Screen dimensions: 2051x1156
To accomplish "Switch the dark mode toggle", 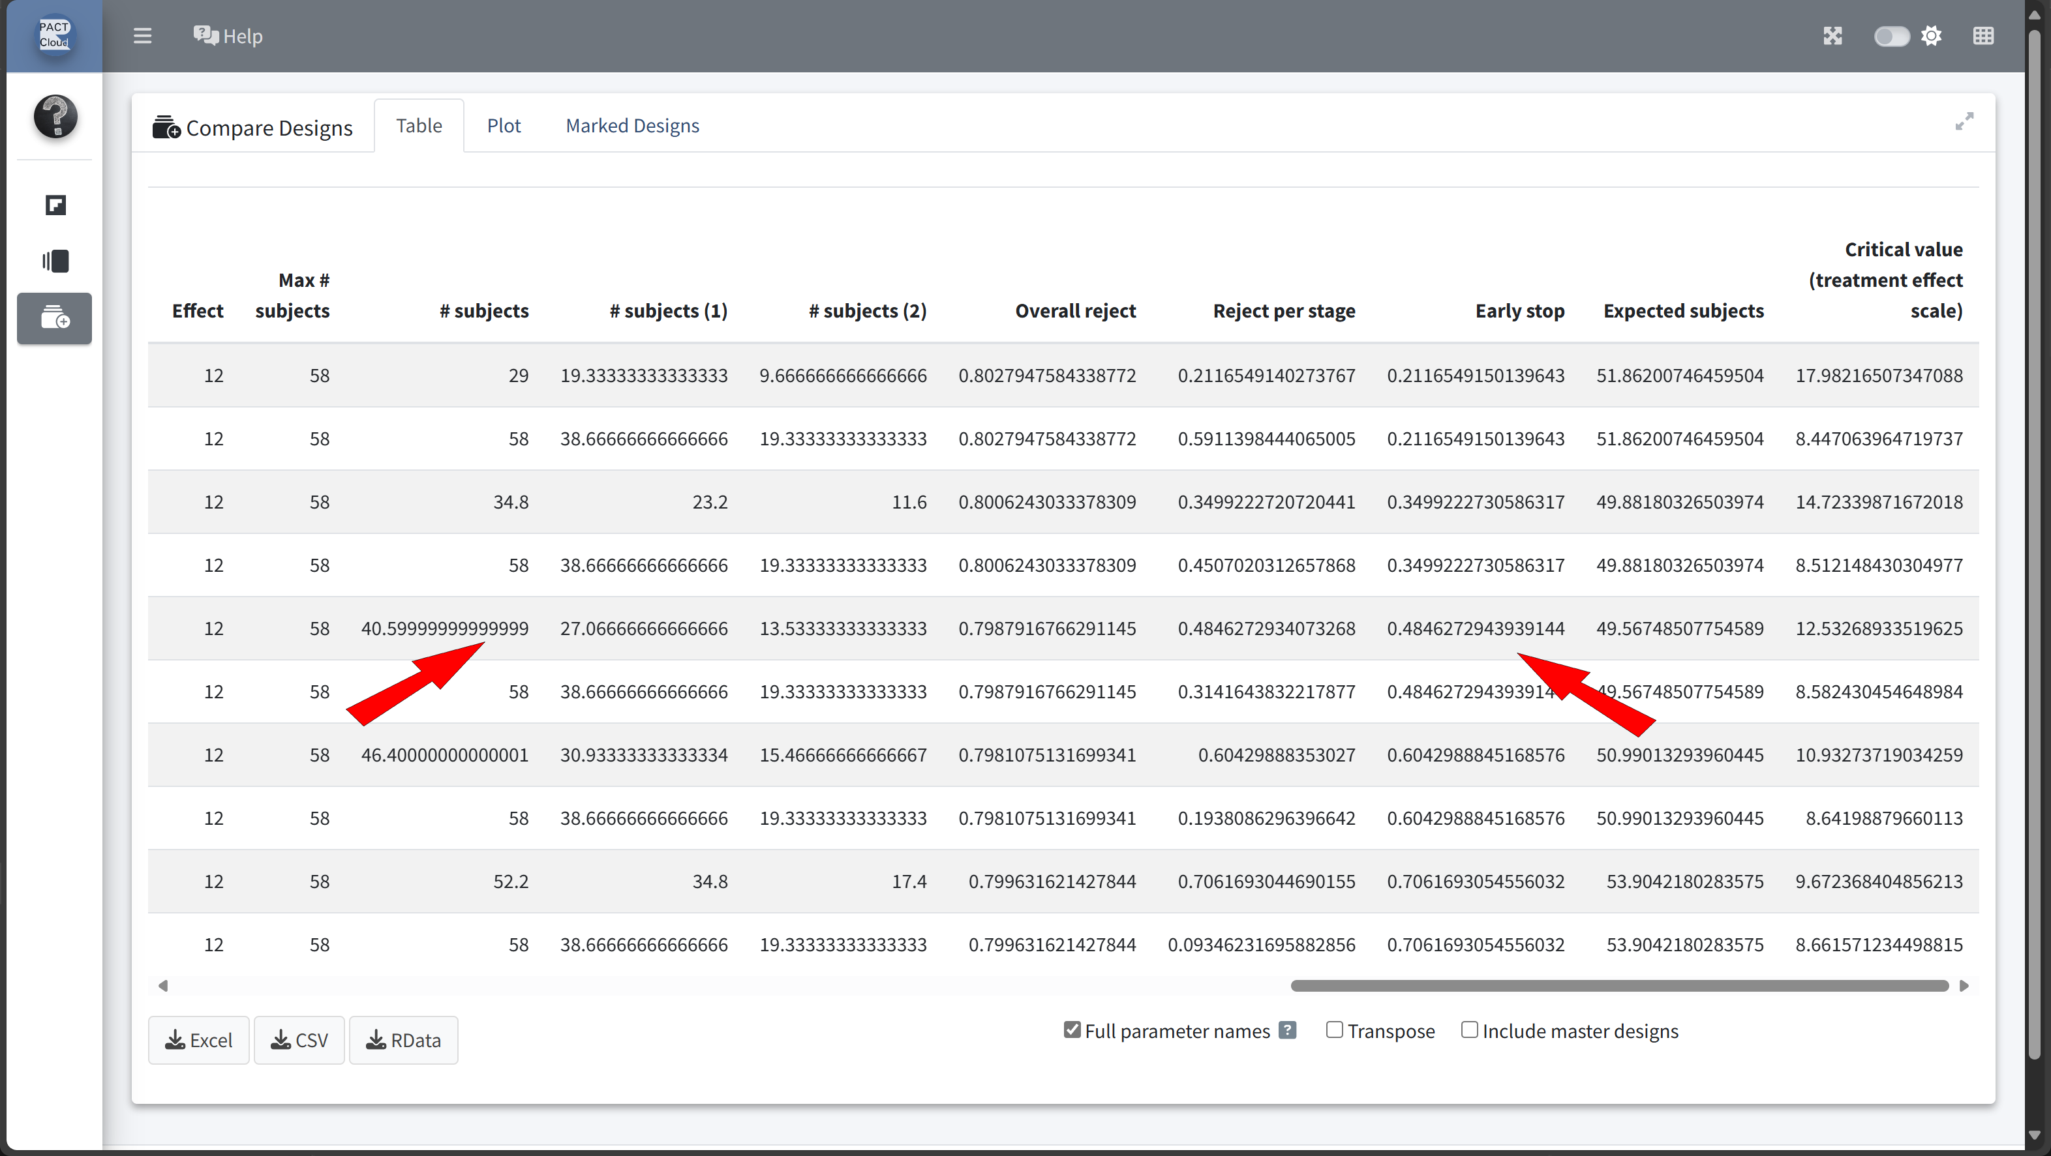I will [x=1891, y=37].
